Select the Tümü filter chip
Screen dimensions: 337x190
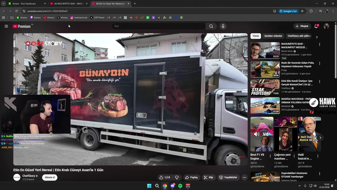(x=256, y=36)
